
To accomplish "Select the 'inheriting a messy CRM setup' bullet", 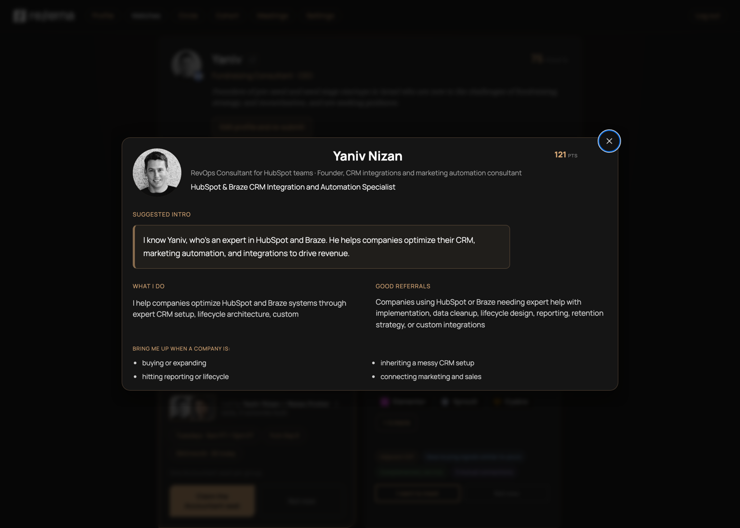I will click(427, 363).
